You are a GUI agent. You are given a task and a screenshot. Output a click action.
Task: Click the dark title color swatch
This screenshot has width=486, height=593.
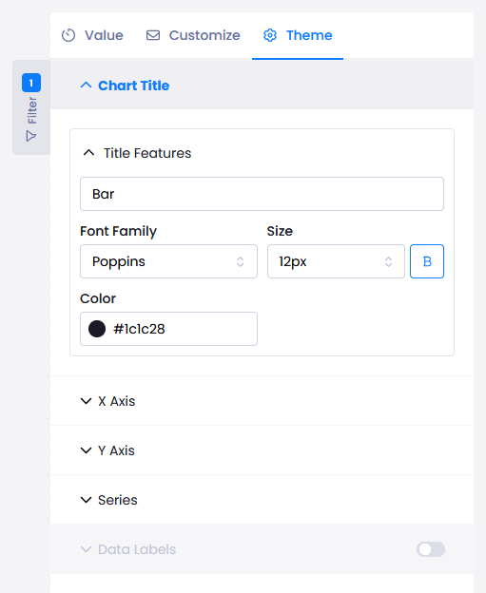point(97,329)
